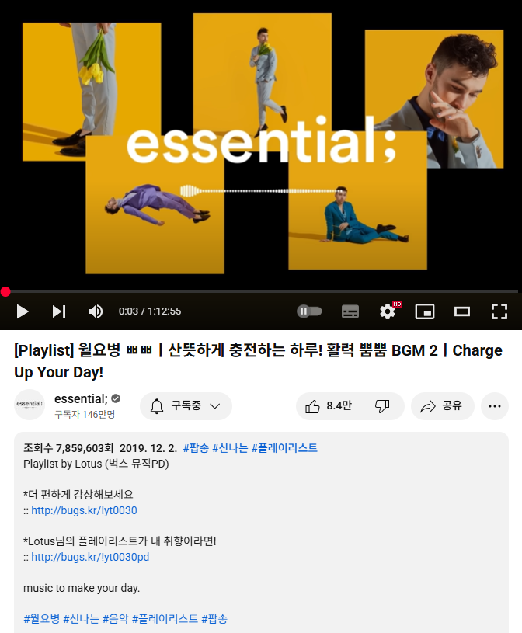Open the HD settings gear

[x=388, y=311]
